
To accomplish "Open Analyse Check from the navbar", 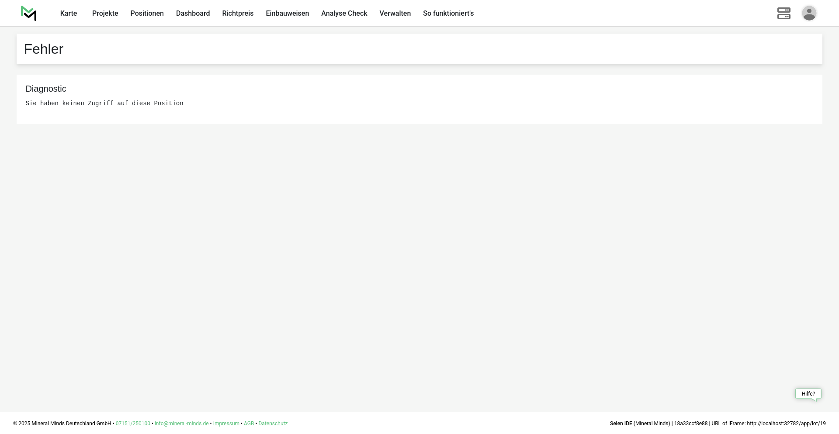I will tap(344, 14).
